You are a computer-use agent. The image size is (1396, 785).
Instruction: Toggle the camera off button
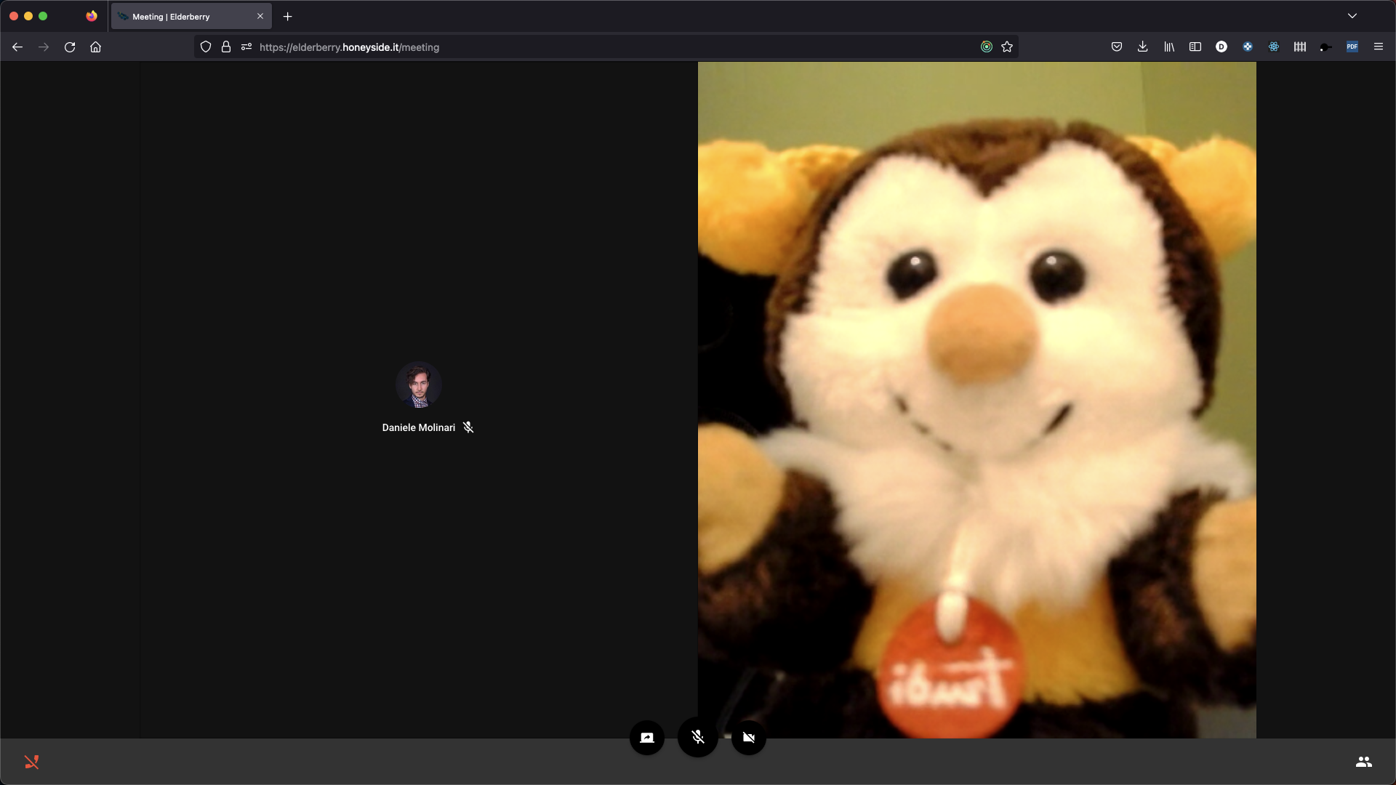click(748, 738)
